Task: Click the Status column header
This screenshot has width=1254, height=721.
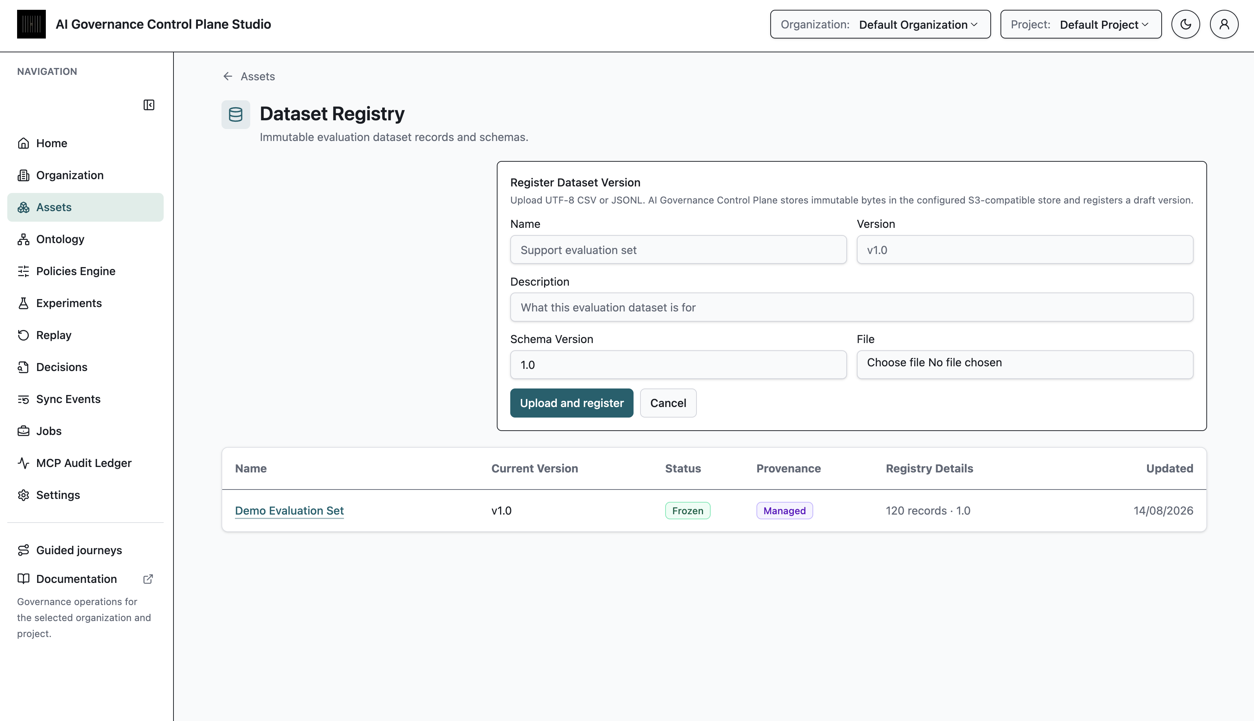Action: (x=683, y=468)
